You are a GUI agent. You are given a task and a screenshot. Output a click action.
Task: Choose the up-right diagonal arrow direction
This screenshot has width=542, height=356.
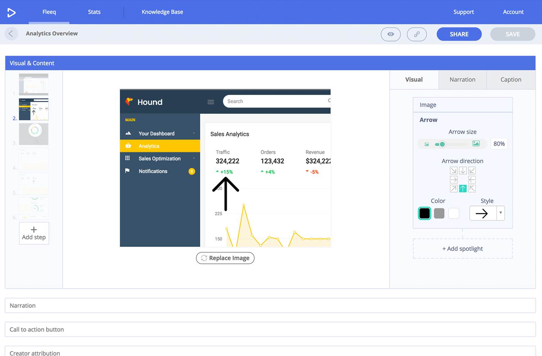[x=454, y=188]
